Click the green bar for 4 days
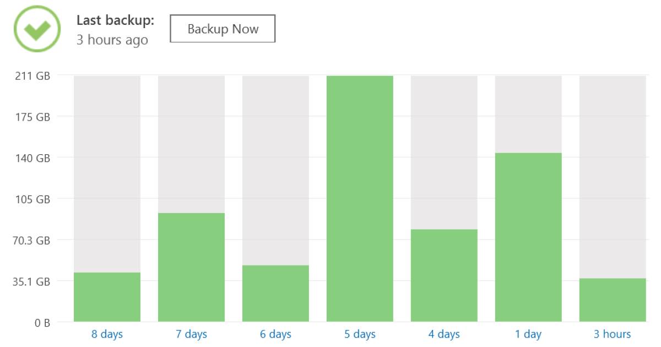Viewport: 661px width, 347px height. [444, 275]
